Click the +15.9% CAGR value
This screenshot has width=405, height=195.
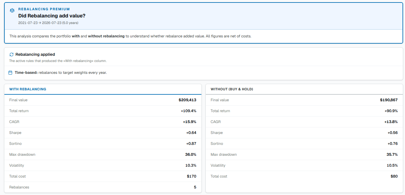coord(190,122)
